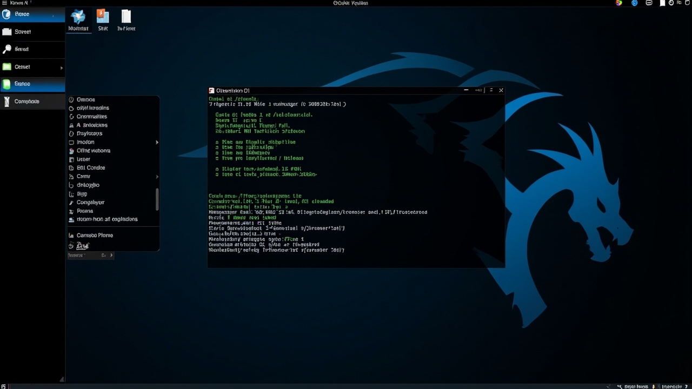Open the magnifying glass search entry in the sidebar
692x389 pixels.
pos(32,49)
